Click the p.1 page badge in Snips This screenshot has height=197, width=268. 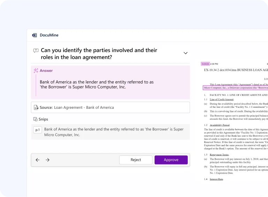pos(37,130)
